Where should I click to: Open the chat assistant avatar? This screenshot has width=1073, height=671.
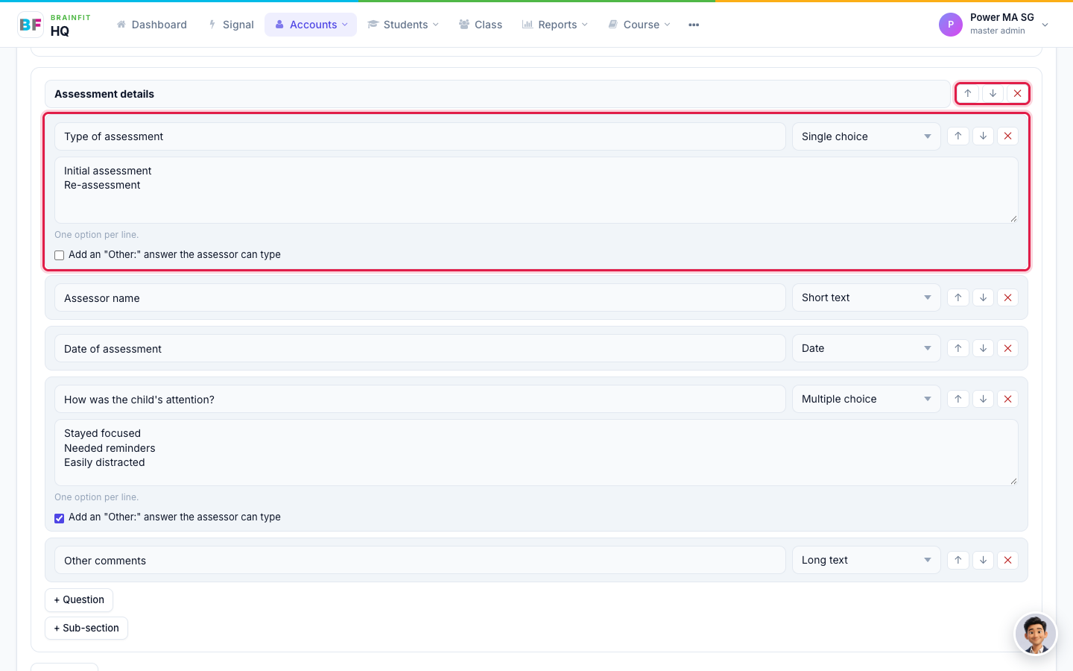[x=1036, y=634]
